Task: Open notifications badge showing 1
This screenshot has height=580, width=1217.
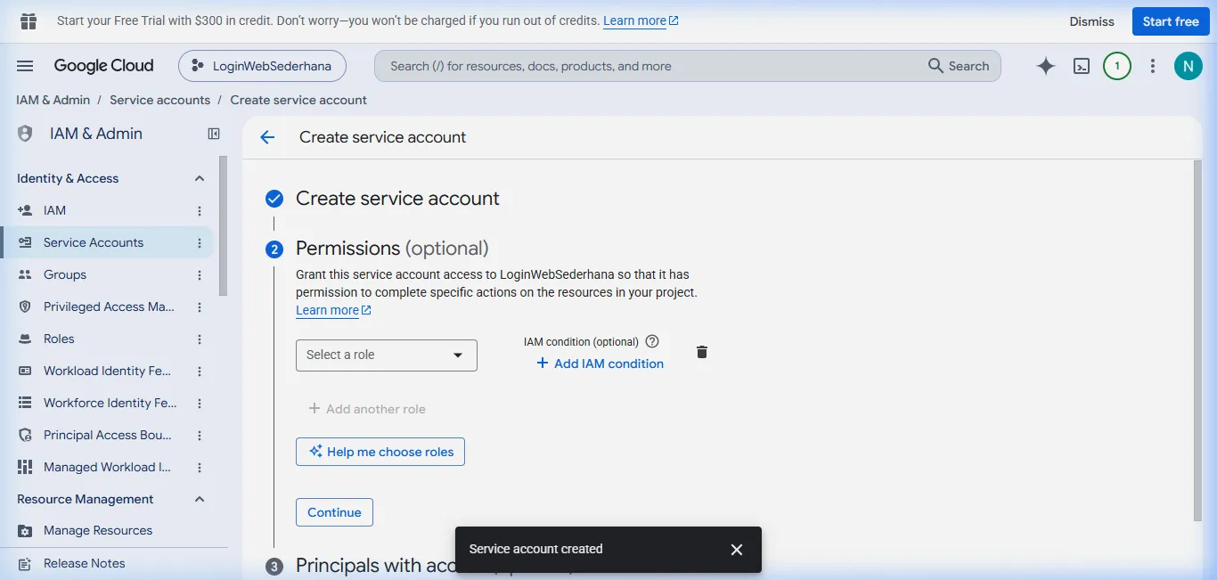Action: pyautogui.click(x=1117, y=66)
